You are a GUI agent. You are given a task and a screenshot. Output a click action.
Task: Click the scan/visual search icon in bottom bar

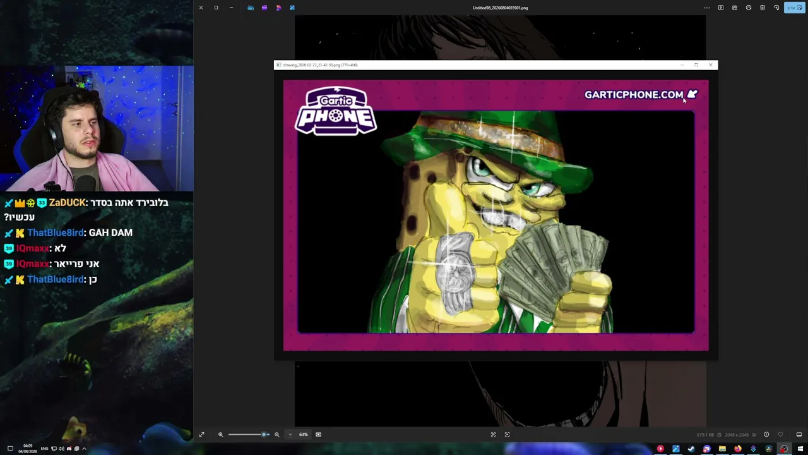tap(507, 435)
